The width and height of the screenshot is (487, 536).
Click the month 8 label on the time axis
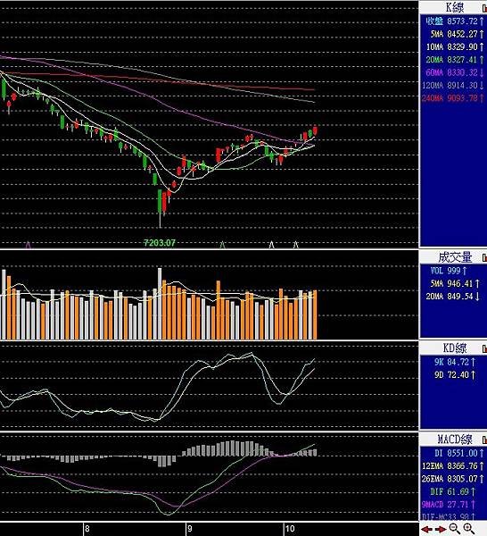87,529
